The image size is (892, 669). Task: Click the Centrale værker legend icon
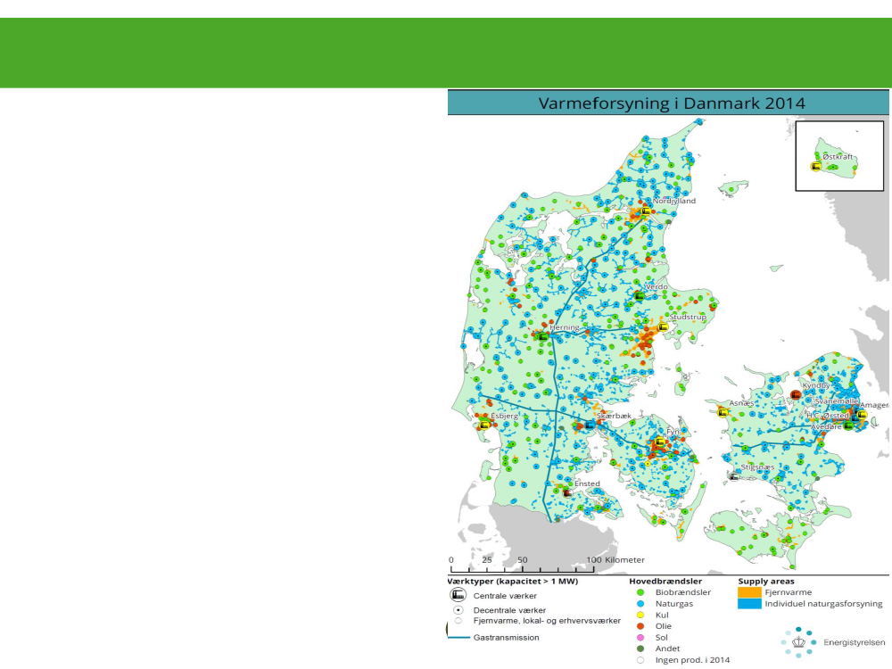(458, 594)
